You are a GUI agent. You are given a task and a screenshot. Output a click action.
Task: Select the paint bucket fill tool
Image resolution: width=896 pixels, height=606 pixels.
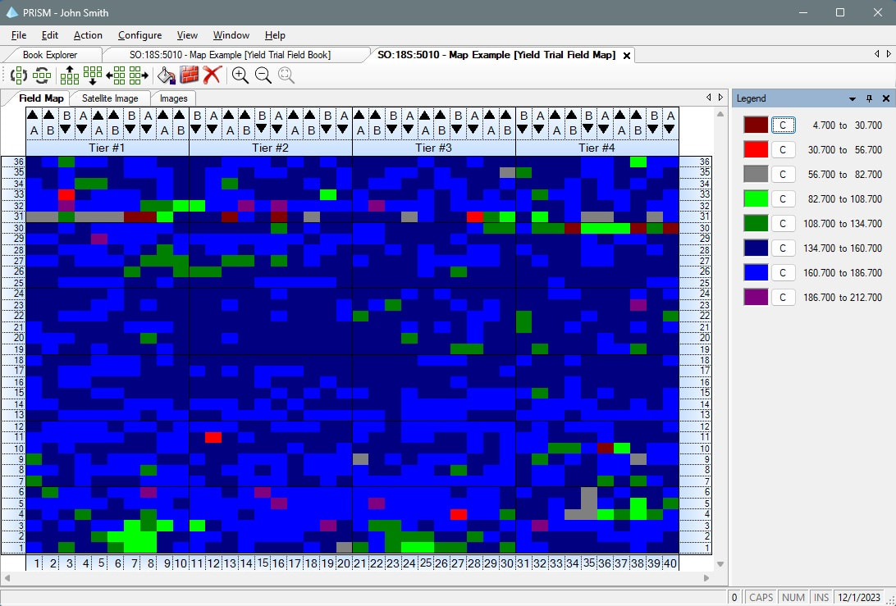click(x=167, y=75)
